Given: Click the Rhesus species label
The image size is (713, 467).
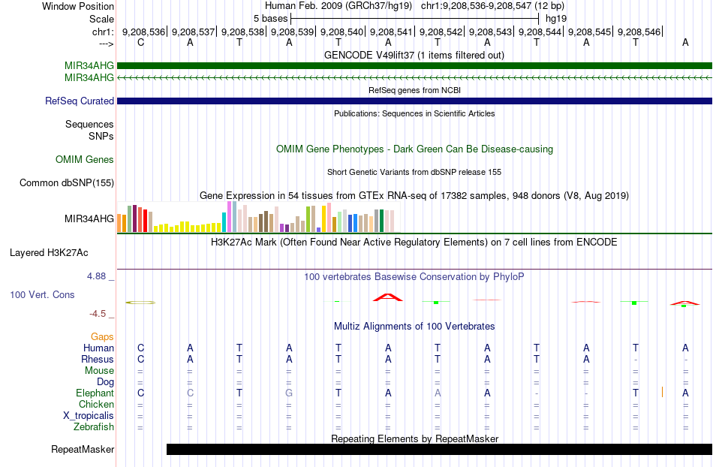Looking at the screenshot, I should [x=98, y=359].
